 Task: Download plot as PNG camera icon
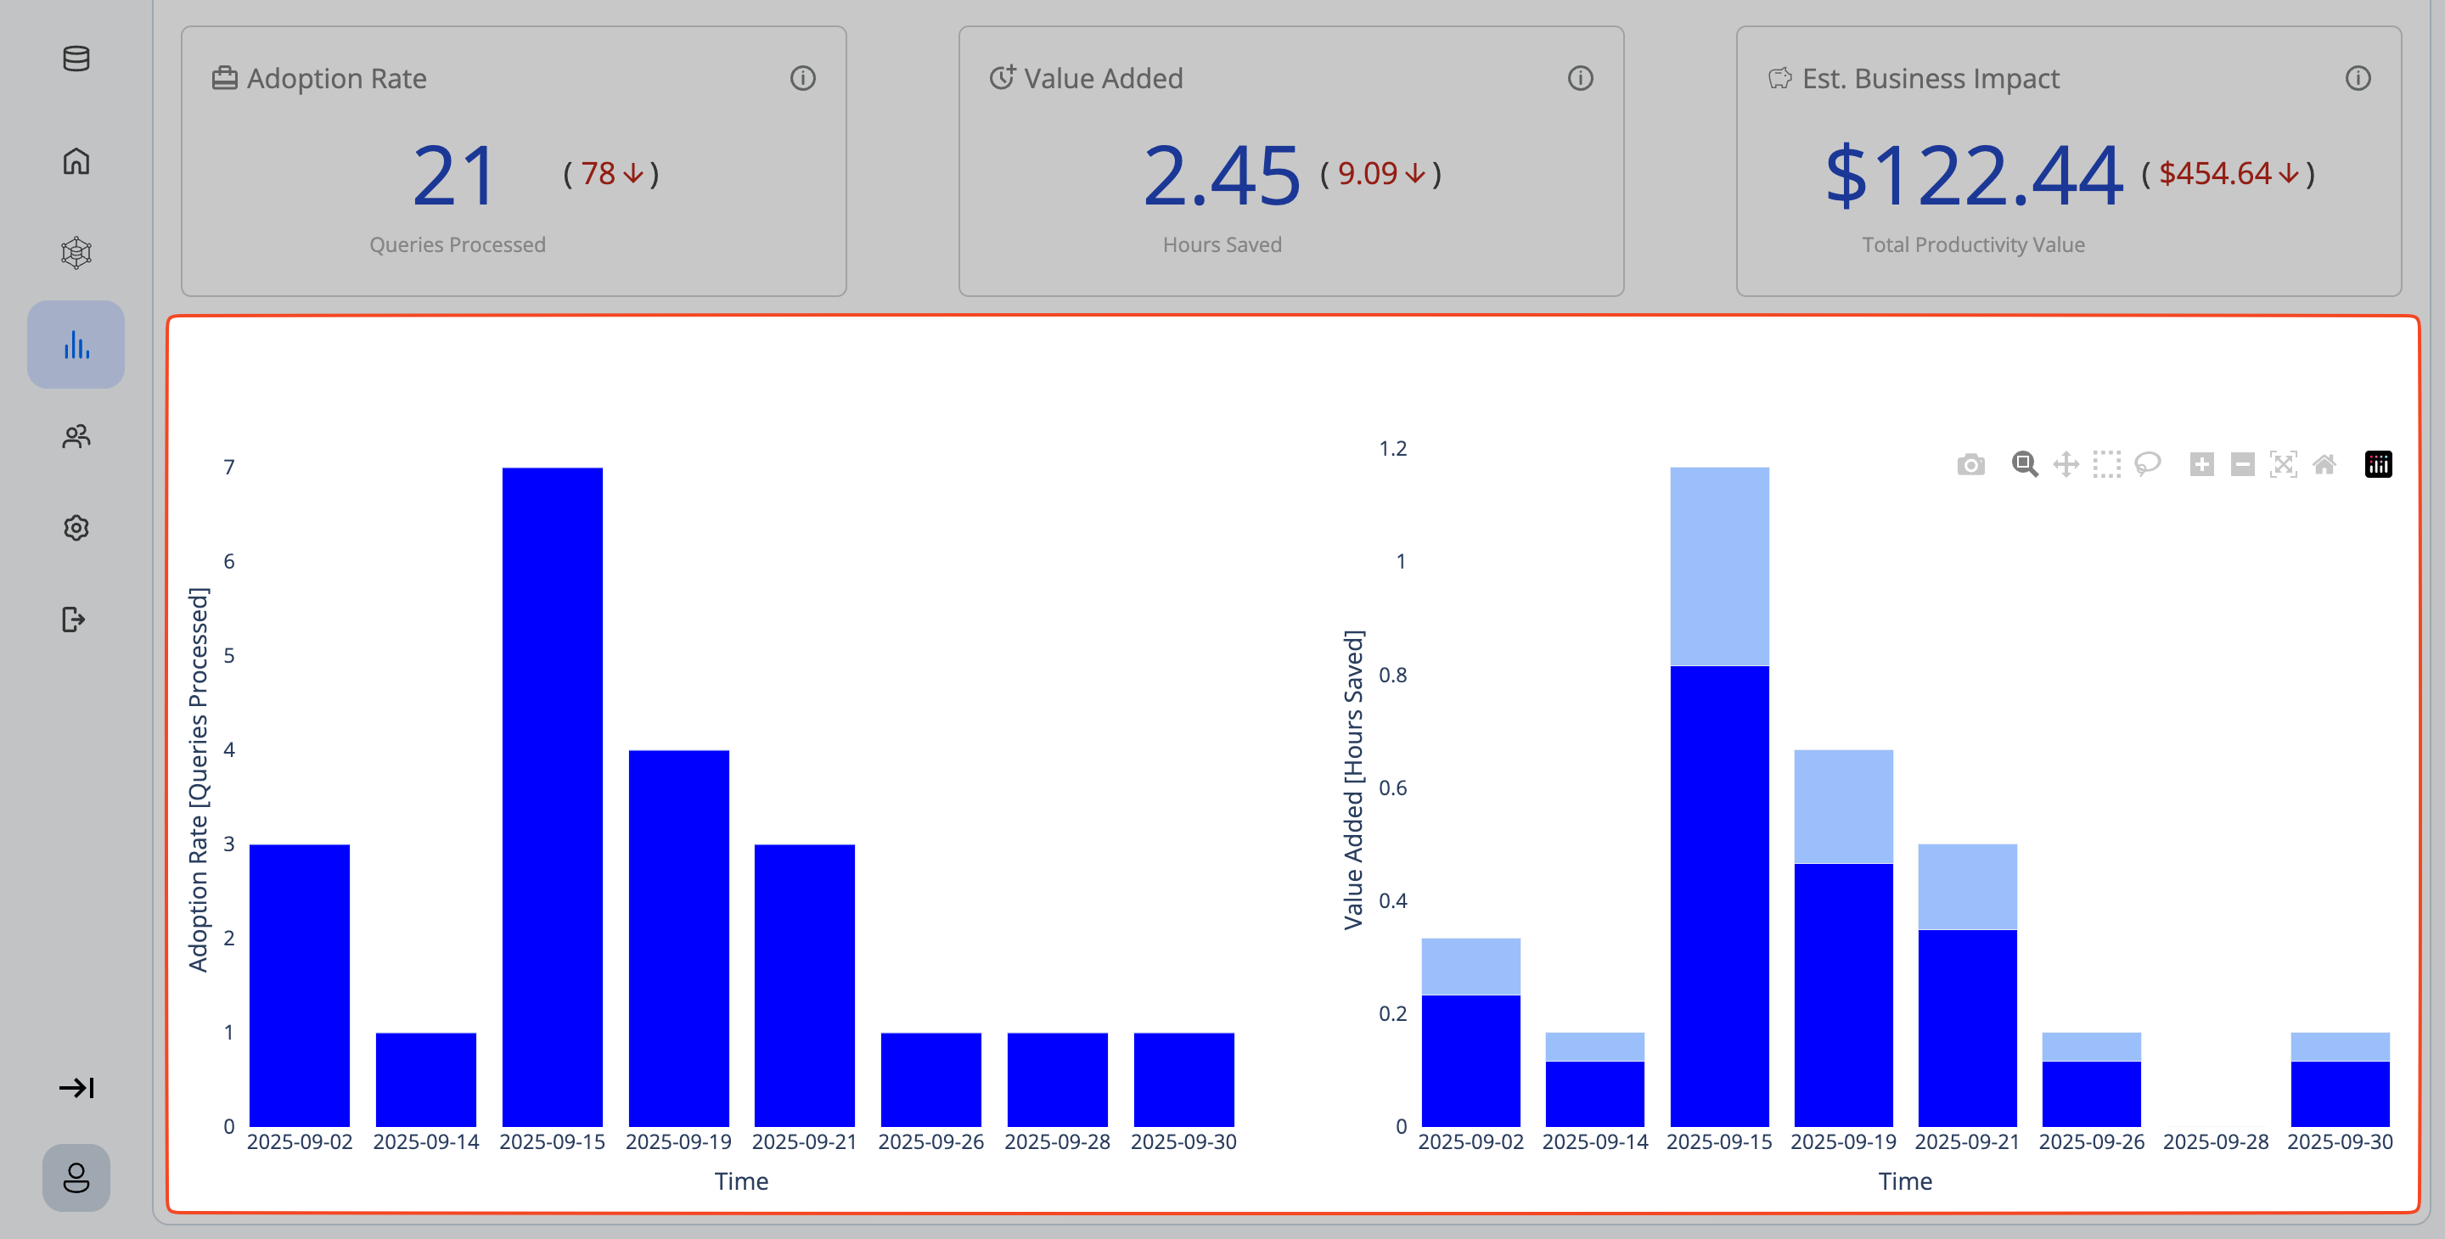pos(1970,465)
